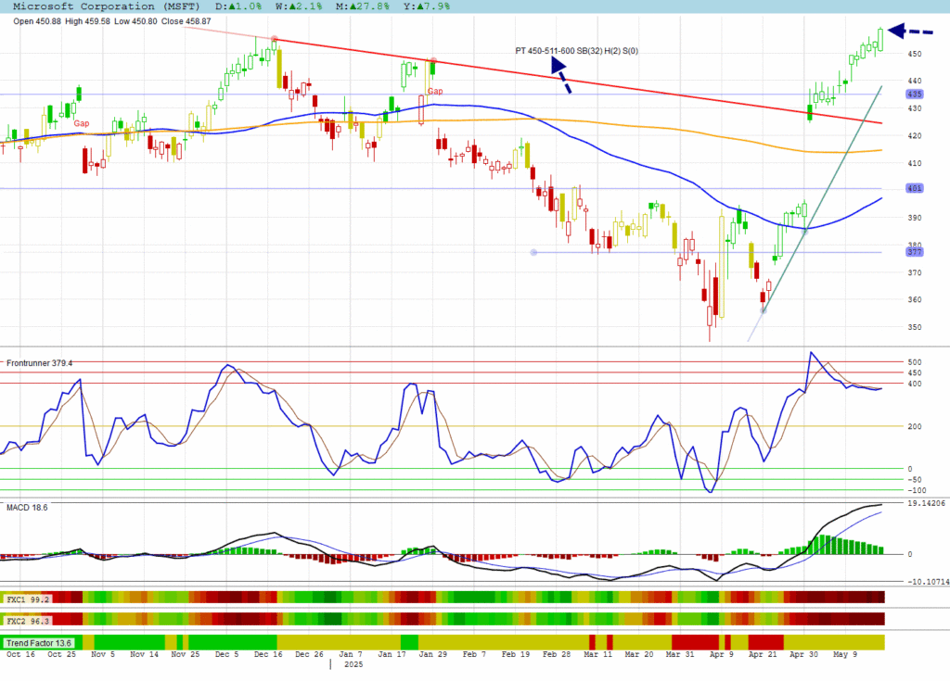Image resolution: width=950 pixels, height=681 pixels.
Task: Click the 500 level on Frontrunner axis
Action: pyautogui.click(x=914, y=362)
